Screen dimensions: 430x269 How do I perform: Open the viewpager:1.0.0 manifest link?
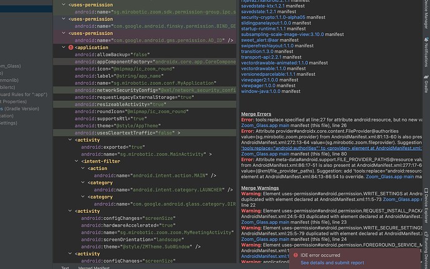258,86
